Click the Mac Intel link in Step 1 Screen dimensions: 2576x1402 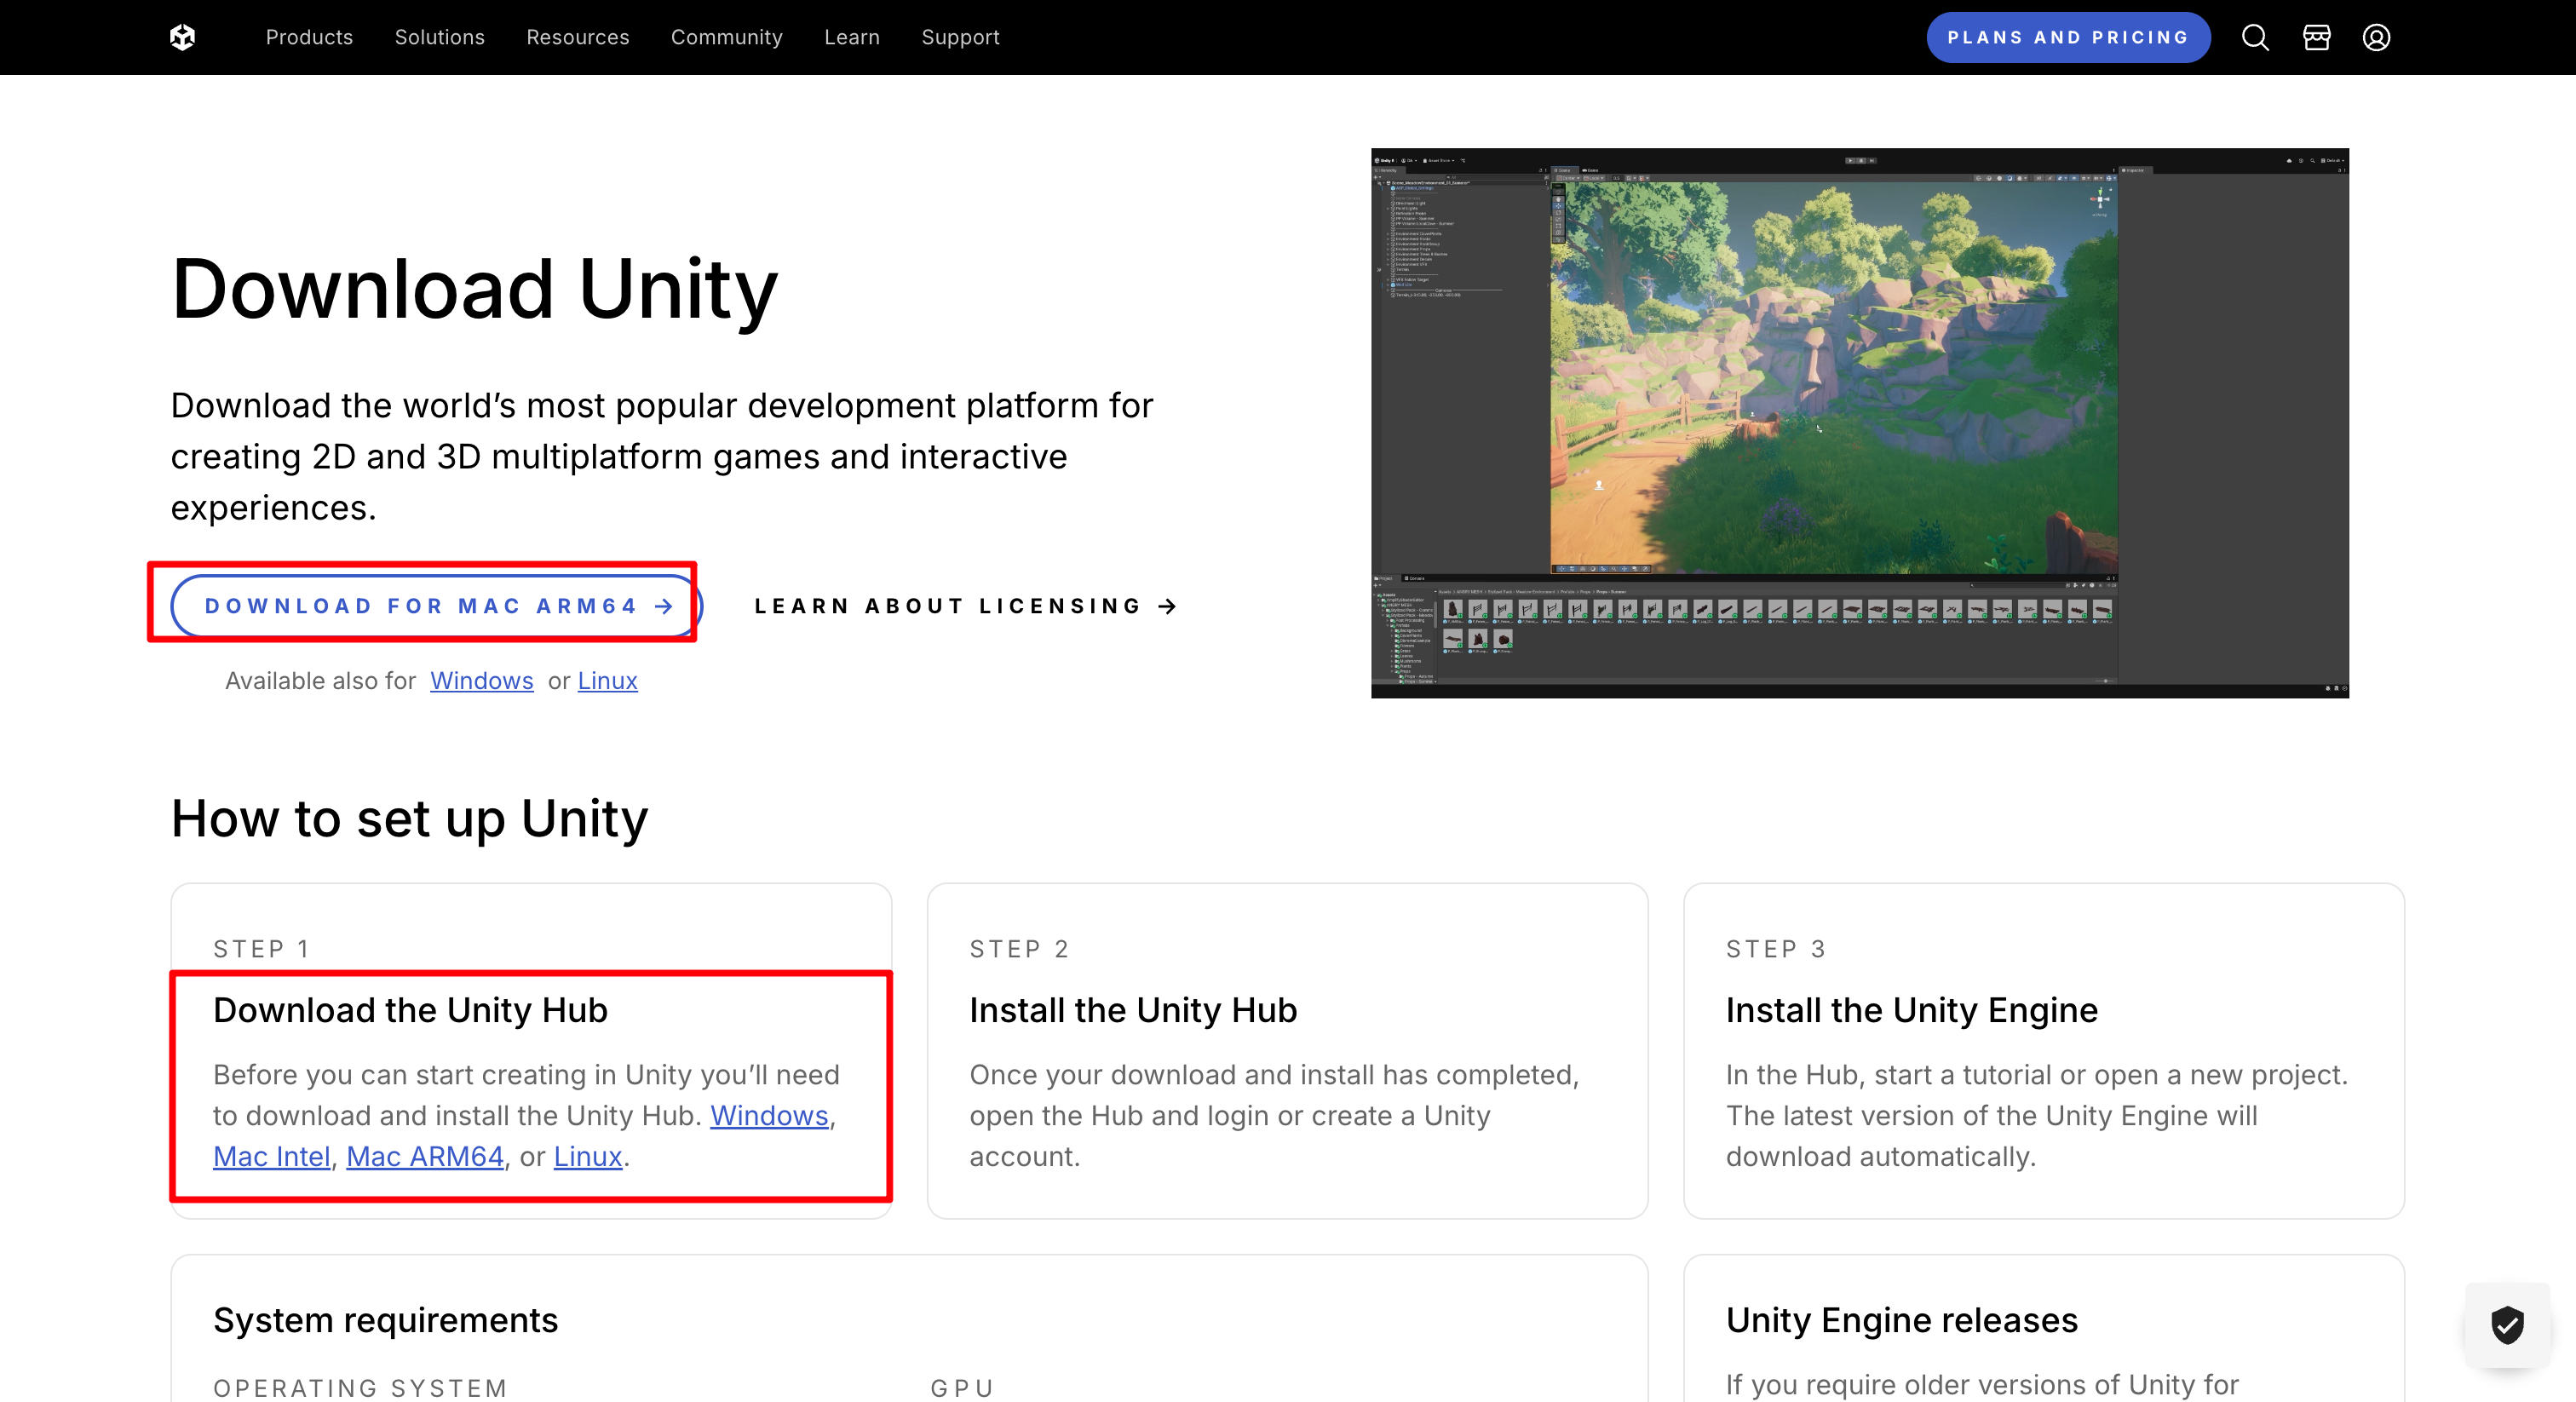coord(272,1156)
